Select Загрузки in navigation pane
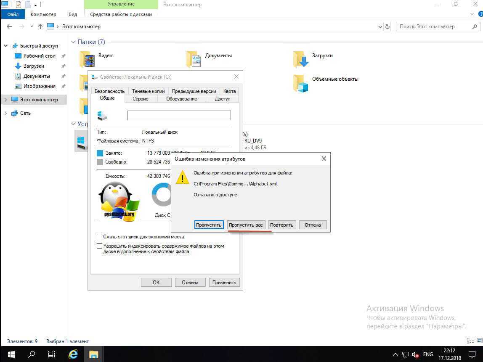The width and height of the screenshot is (483, 362). (x=34, y=66)
